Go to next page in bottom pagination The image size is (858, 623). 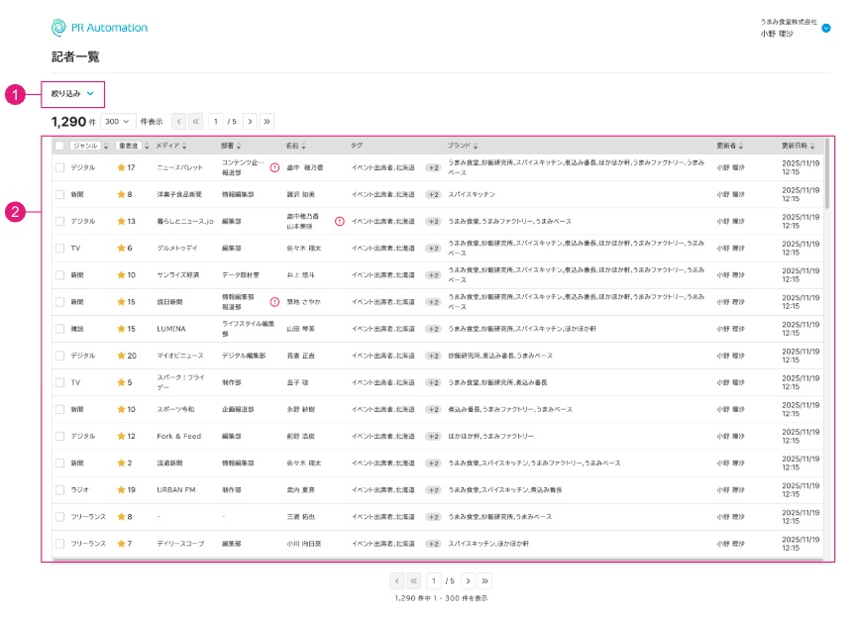[468, 581]
